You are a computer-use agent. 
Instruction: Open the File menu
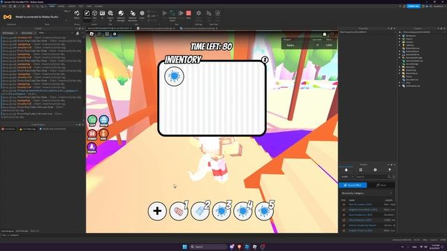tap(4, 6)
